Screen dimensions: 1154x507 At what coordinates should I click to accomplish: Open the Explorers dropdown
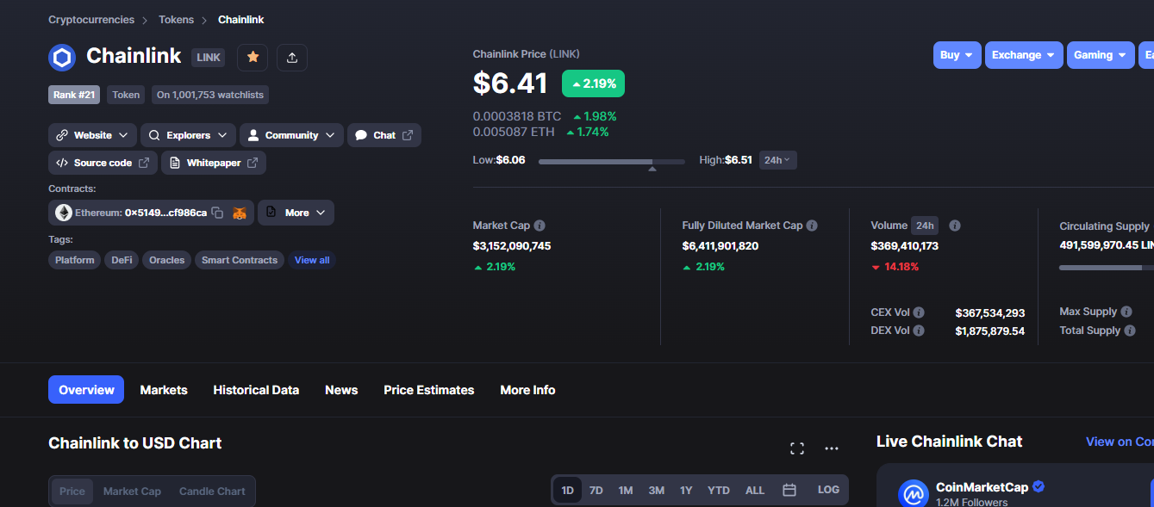point(188,135)
